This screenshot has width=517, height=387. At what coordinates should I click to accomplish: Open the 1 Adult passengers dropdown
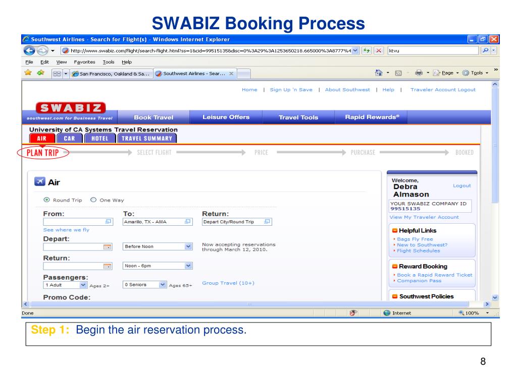65,285
